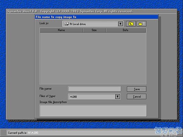Go up one folder level icon
This screenshot has width=183, height=137.
pyautogui.click(x=131, y=24)
